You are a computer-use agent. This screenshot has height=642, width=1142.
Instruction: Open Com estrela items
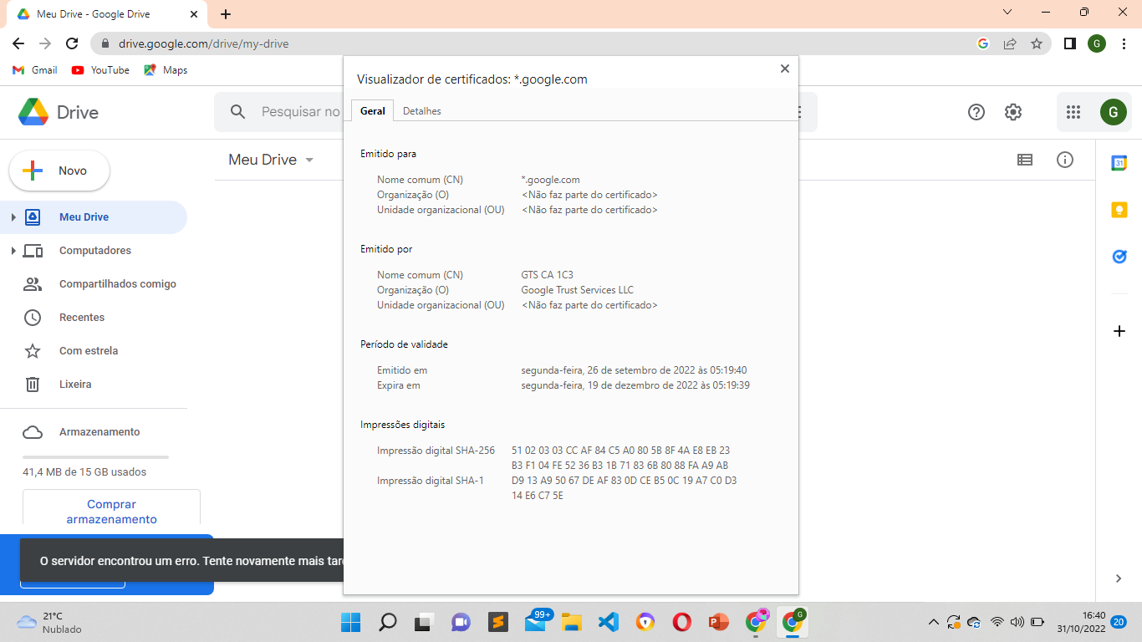click(89, 351)
